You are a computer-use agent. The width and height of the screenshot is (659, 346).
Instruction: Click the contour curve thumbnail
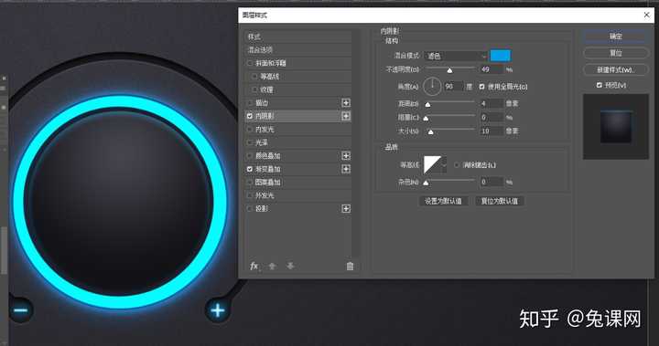coord(432,165)
